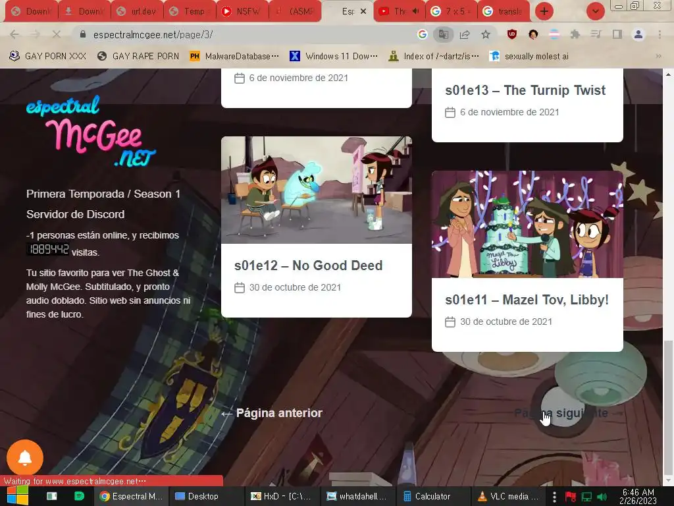Click the network monitor tray icon
674x506 pixels.
(x=586, y=497)
